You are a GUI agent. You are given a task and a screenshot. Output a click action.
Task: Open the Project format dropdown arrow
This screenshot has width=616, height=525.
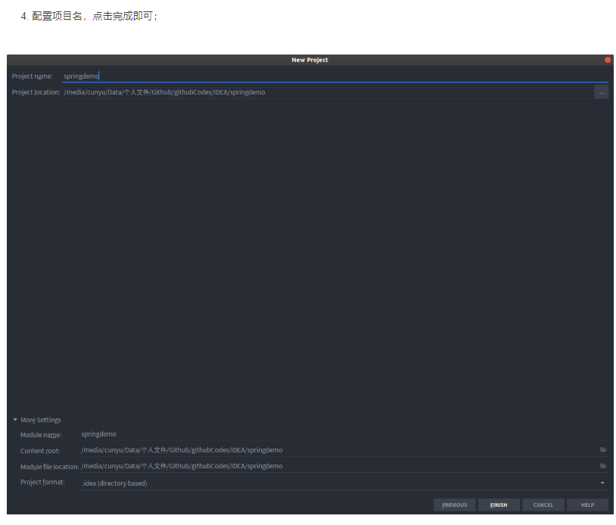coord(602,483)
